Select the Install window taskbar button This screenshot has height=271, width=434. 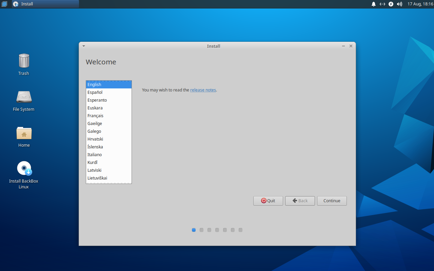click(x=45, y=4)
